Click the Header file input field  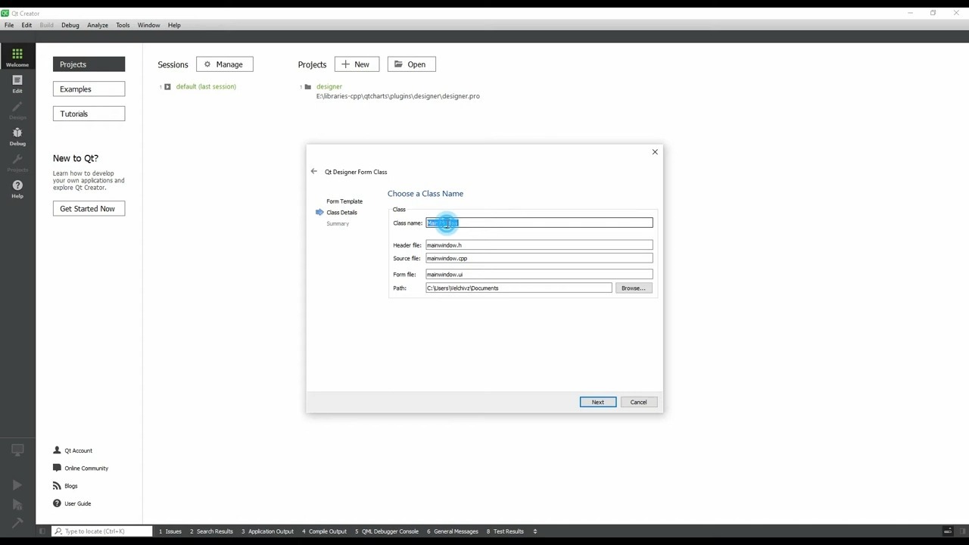(539, 245)
